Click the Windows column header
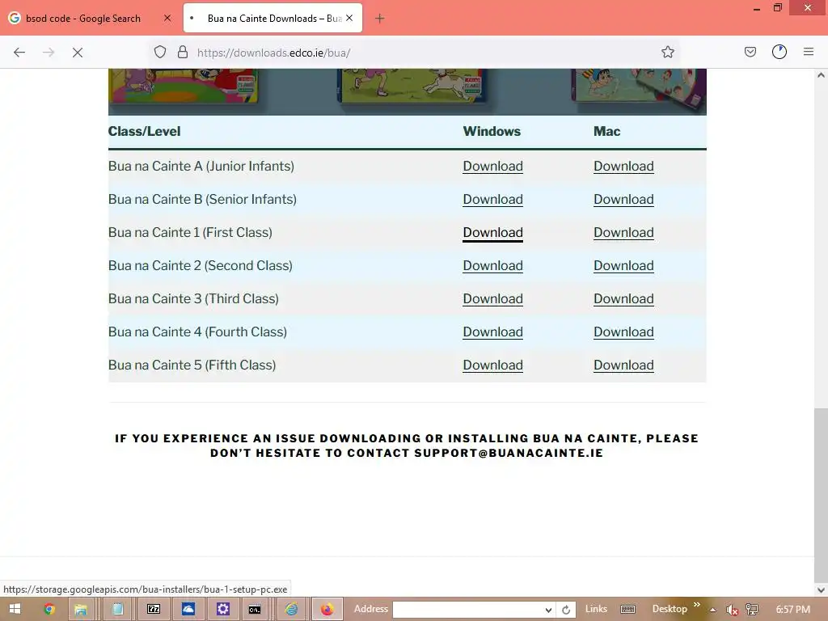Image resolution: width=828 pixels, height=621 pixels. pos(492,132)
